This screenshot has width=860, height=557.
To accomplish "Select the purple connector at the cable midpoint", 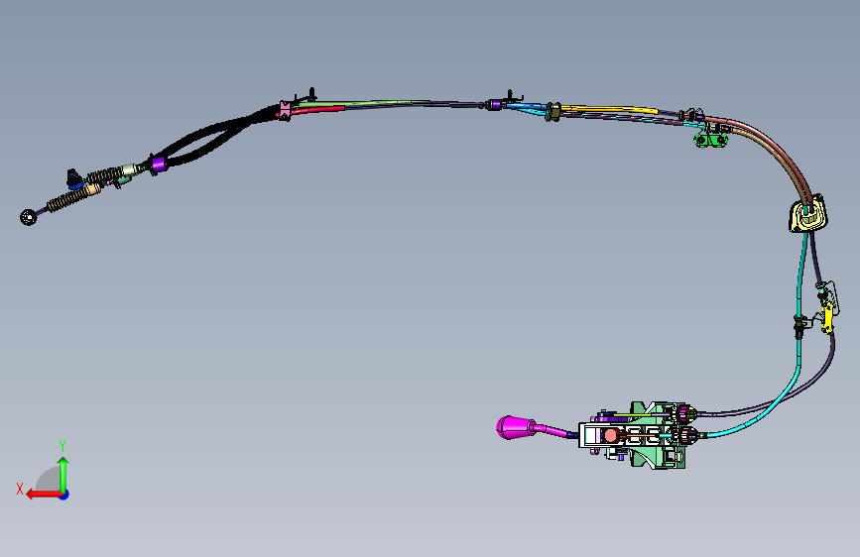I will pyautogui.click(x=495, y=105).
